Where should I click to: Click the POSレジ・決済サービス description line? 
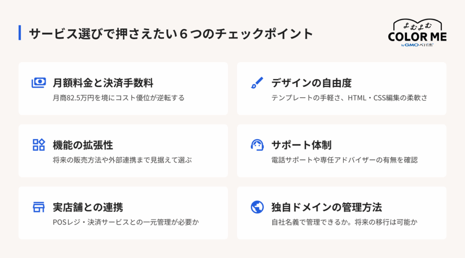(x=126, y=222)
